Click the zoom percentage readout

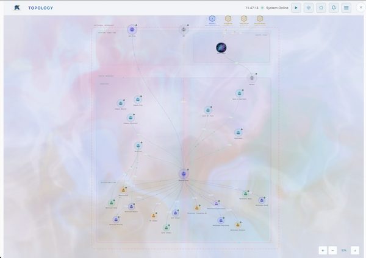[x=344, y=251]
